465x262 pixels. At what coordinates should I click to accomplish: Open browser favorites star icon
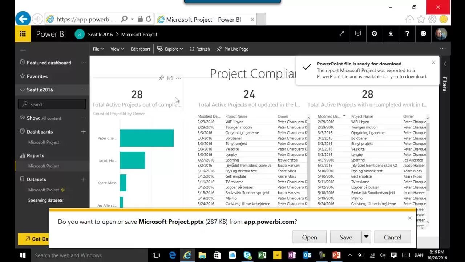pos(421,19)
